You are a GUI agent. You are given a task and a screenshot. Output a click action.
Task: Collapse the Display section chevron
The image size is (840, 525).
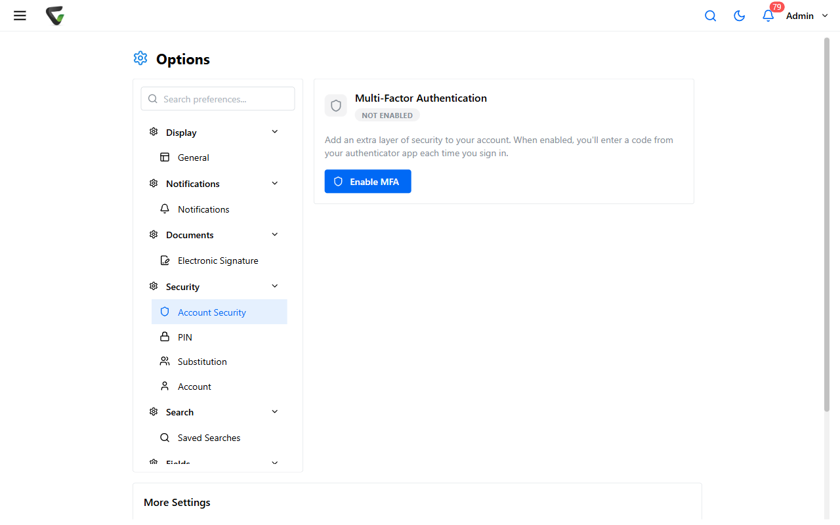(x=275, y=132)
